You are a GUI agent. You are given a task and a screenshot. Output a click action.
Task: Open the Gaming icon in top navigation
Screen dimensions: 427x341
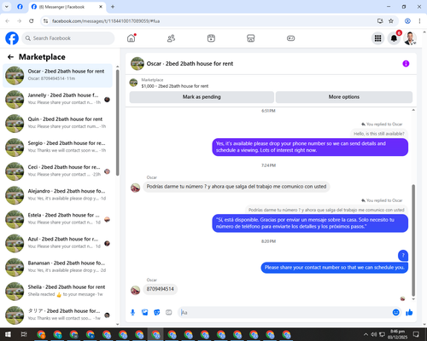click(x=290, y=38)
